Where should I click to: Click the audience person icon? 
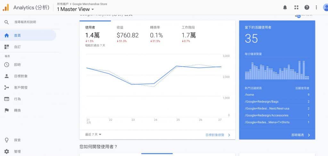pyautogui.click(x=6, y=76)
